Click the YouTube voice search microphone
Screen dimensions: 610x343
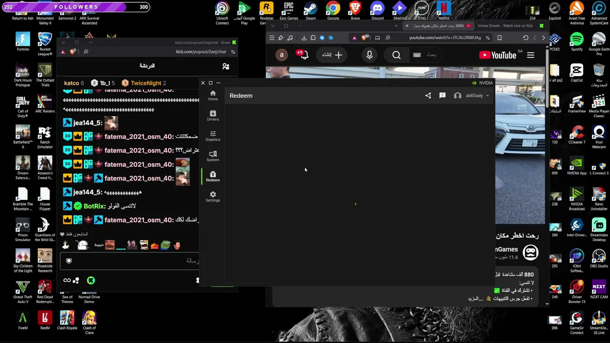[369, 55]
